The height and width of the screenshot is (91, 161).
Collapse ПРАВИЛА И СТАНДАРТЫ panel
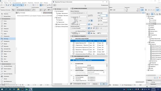click(71, 36)
